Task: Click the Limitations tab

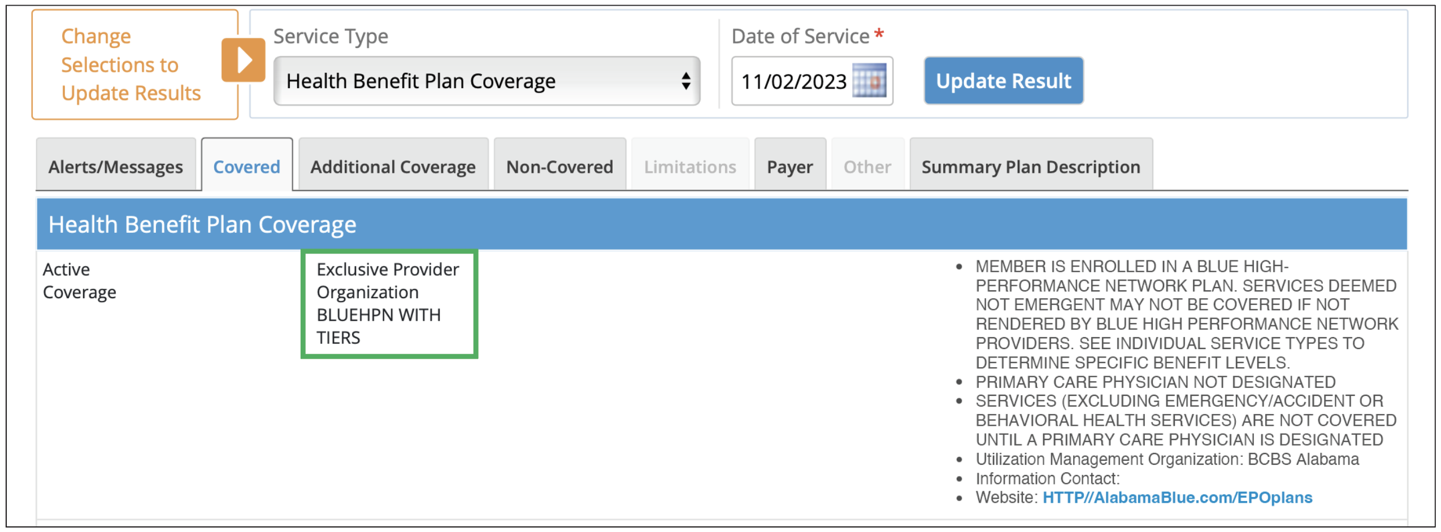Action: (689, 167)
